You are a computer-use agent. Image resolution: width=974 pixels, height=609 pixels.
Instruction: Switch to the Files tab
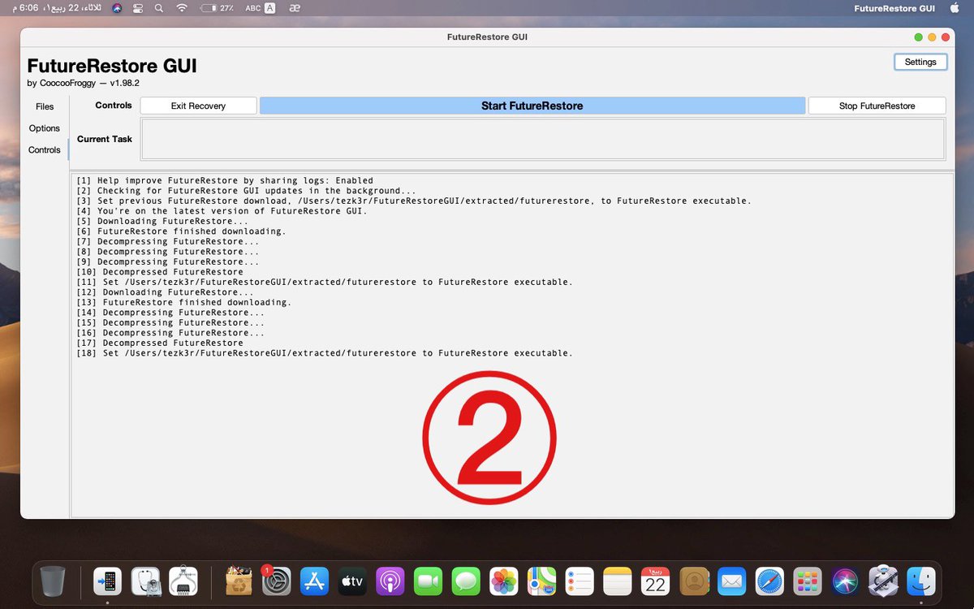click(45, 106)
